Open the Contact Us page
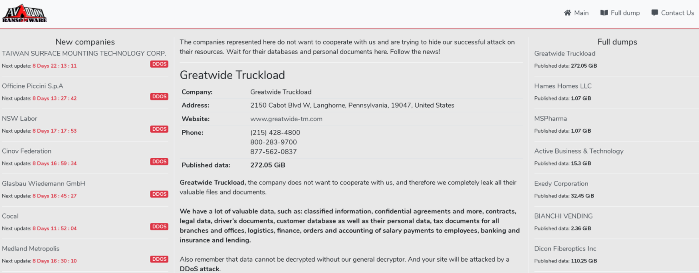 coord(677,13)
